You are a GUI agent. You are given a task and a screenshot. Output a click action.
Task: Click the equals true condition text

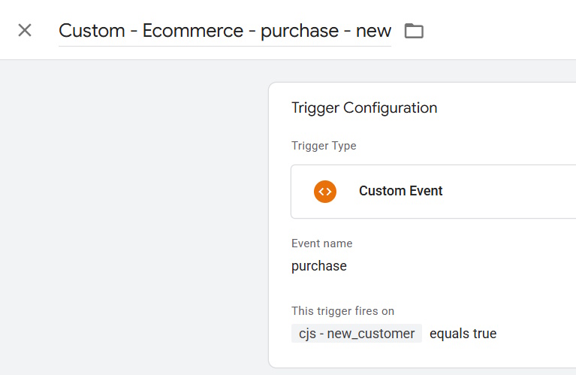click(463, 334)
